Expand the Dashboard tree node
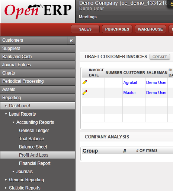The height and width of the screenshot is (191, 173). pos(6,106)
